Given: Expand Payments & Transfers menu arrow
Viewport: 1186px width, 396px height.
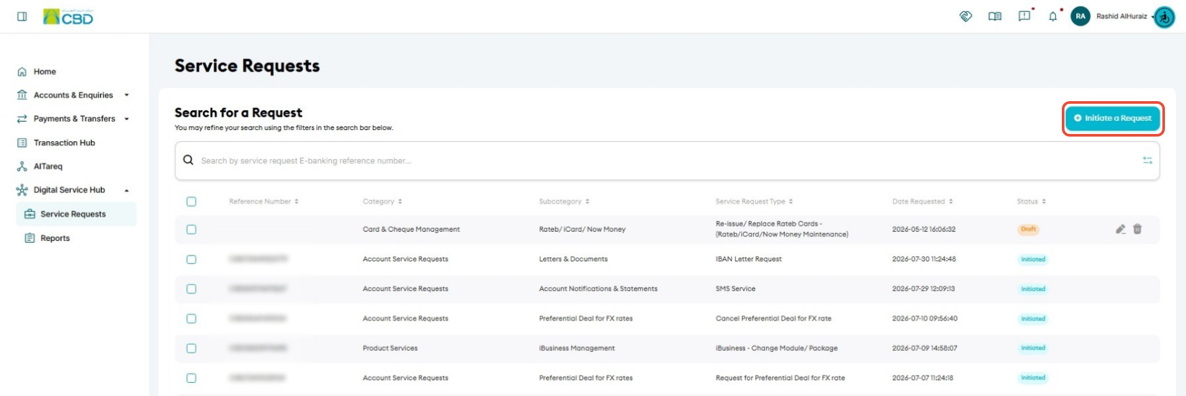Looking at the screenshot, I should pos(127,119).
